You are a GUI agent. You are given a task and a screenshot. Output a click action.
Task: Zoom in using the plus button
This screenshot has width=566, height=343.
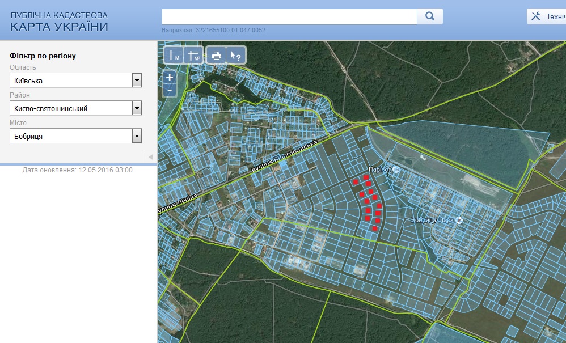170,77
